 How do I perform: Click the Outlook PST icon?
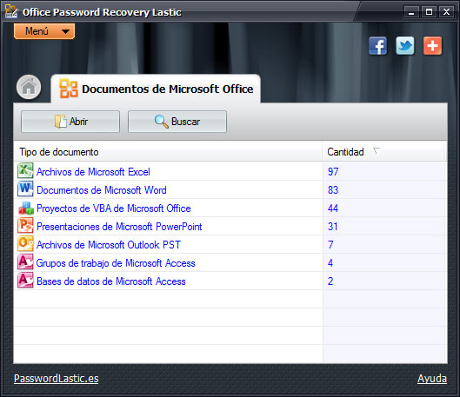point(25,244)
